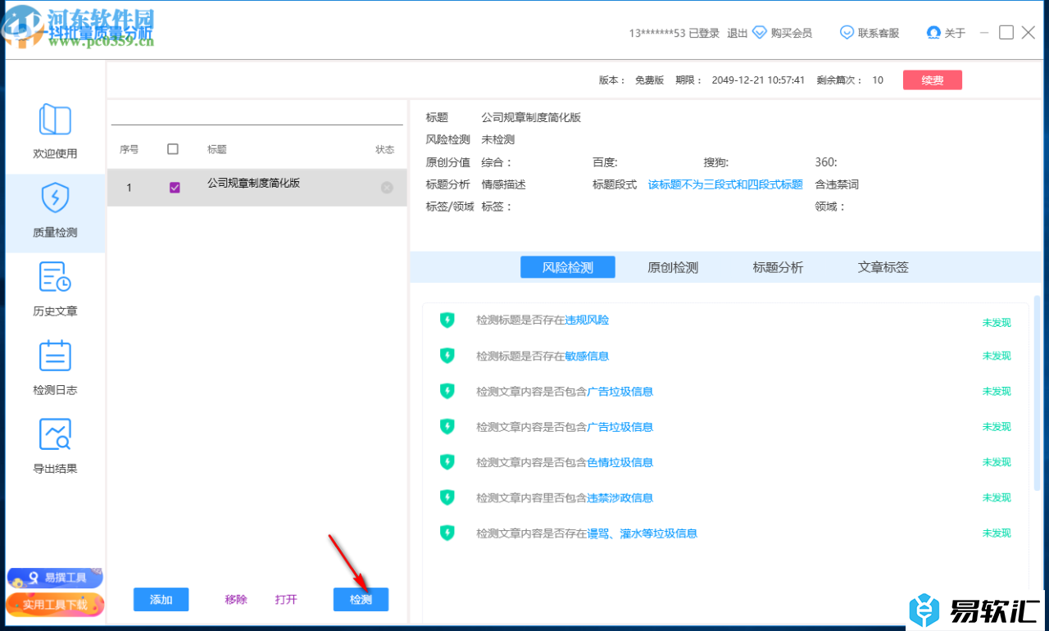
Task: Open the 文章标签 tab
Action: (883, 267)
